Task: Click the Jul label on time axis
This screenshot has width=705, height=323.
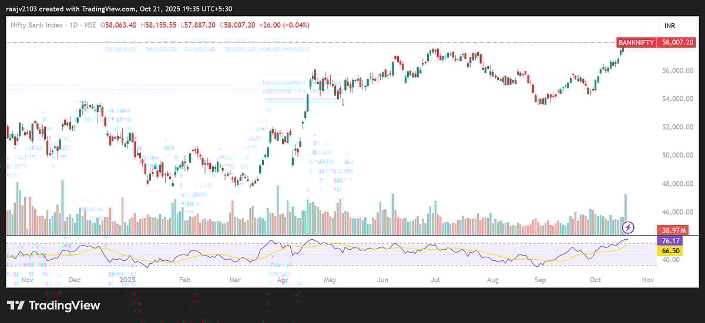Action: tap(435, 280)
